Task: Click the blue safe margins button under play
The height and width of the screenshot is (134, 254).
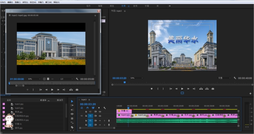Action: point(182,93)
